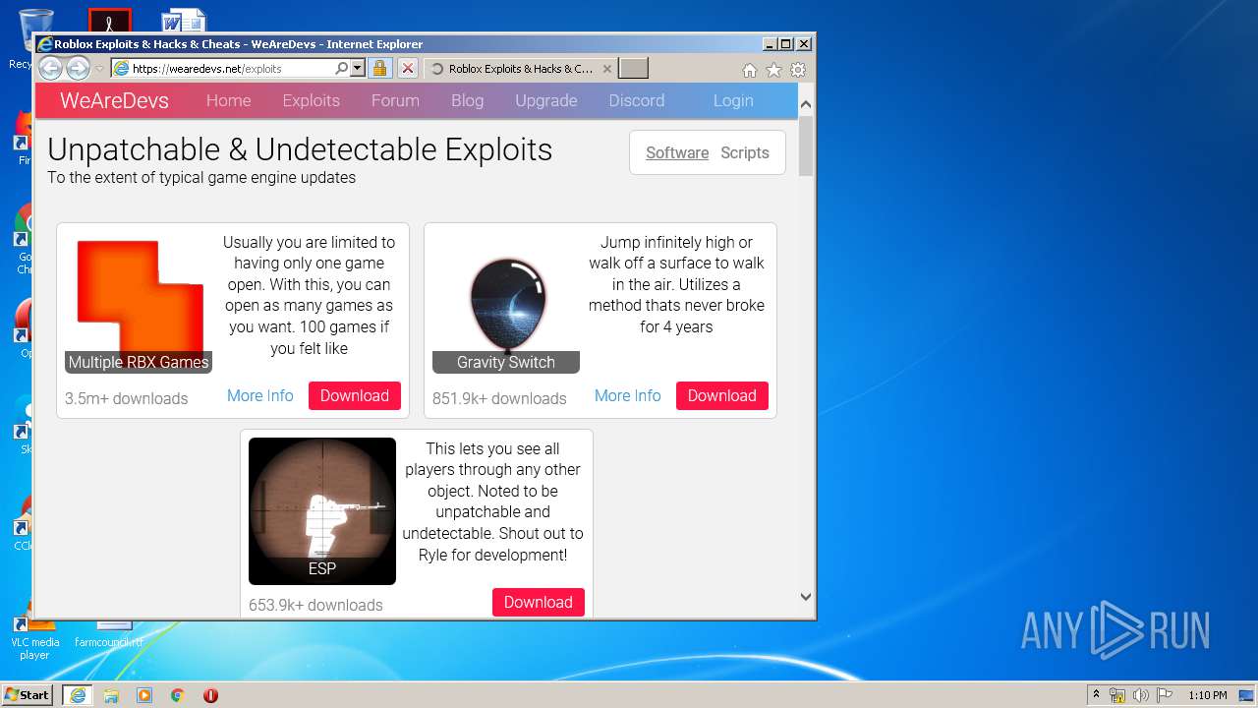This screenshot has width=1258, height=708.
Task: Open Internet Explorer Tools gear
Action: 798,70
